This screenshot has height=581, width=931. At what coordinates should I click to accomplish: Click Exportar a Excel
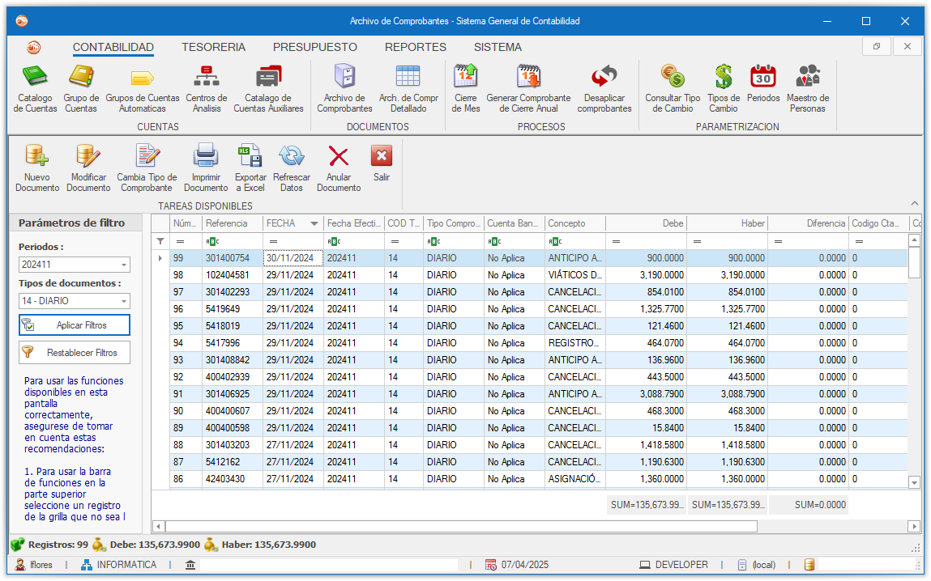pos(250,168)
